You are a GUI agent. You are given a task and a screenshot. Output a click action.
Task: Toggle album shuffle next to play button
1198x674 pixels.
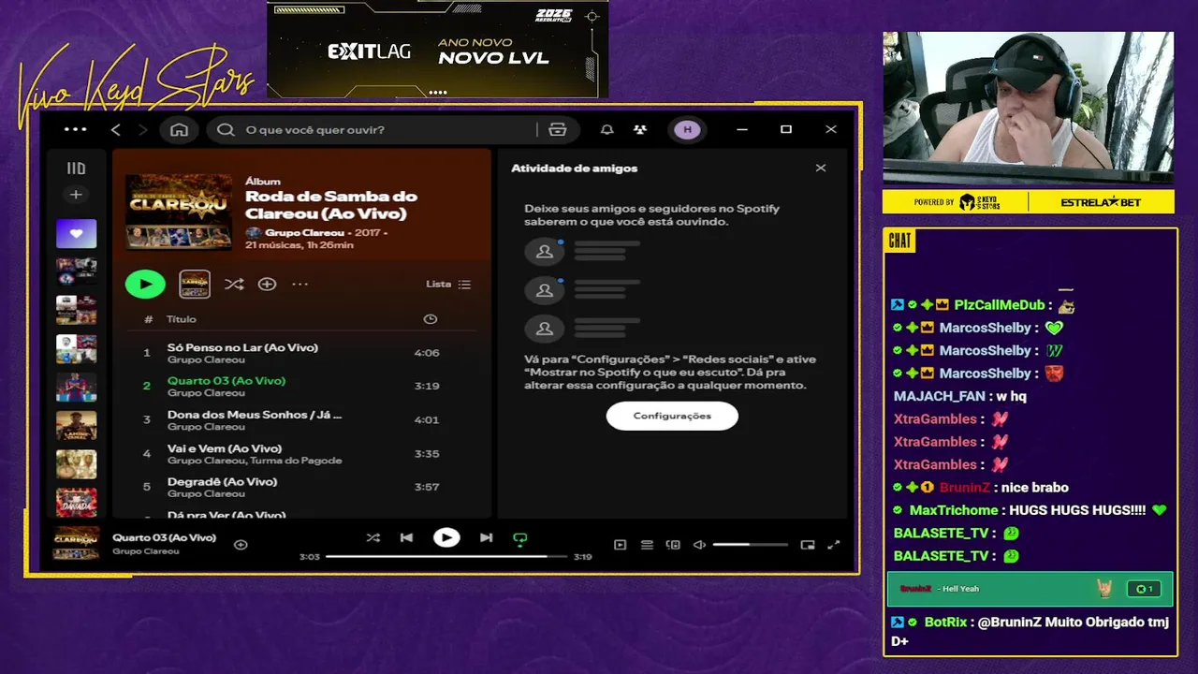coord(234,284)
